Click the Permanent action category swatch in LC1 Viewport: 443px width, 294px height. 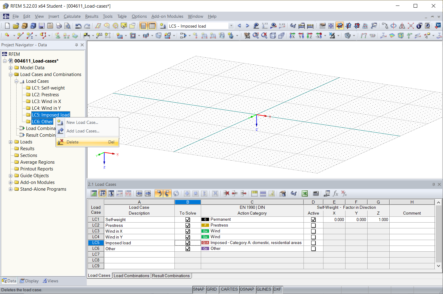205,220
